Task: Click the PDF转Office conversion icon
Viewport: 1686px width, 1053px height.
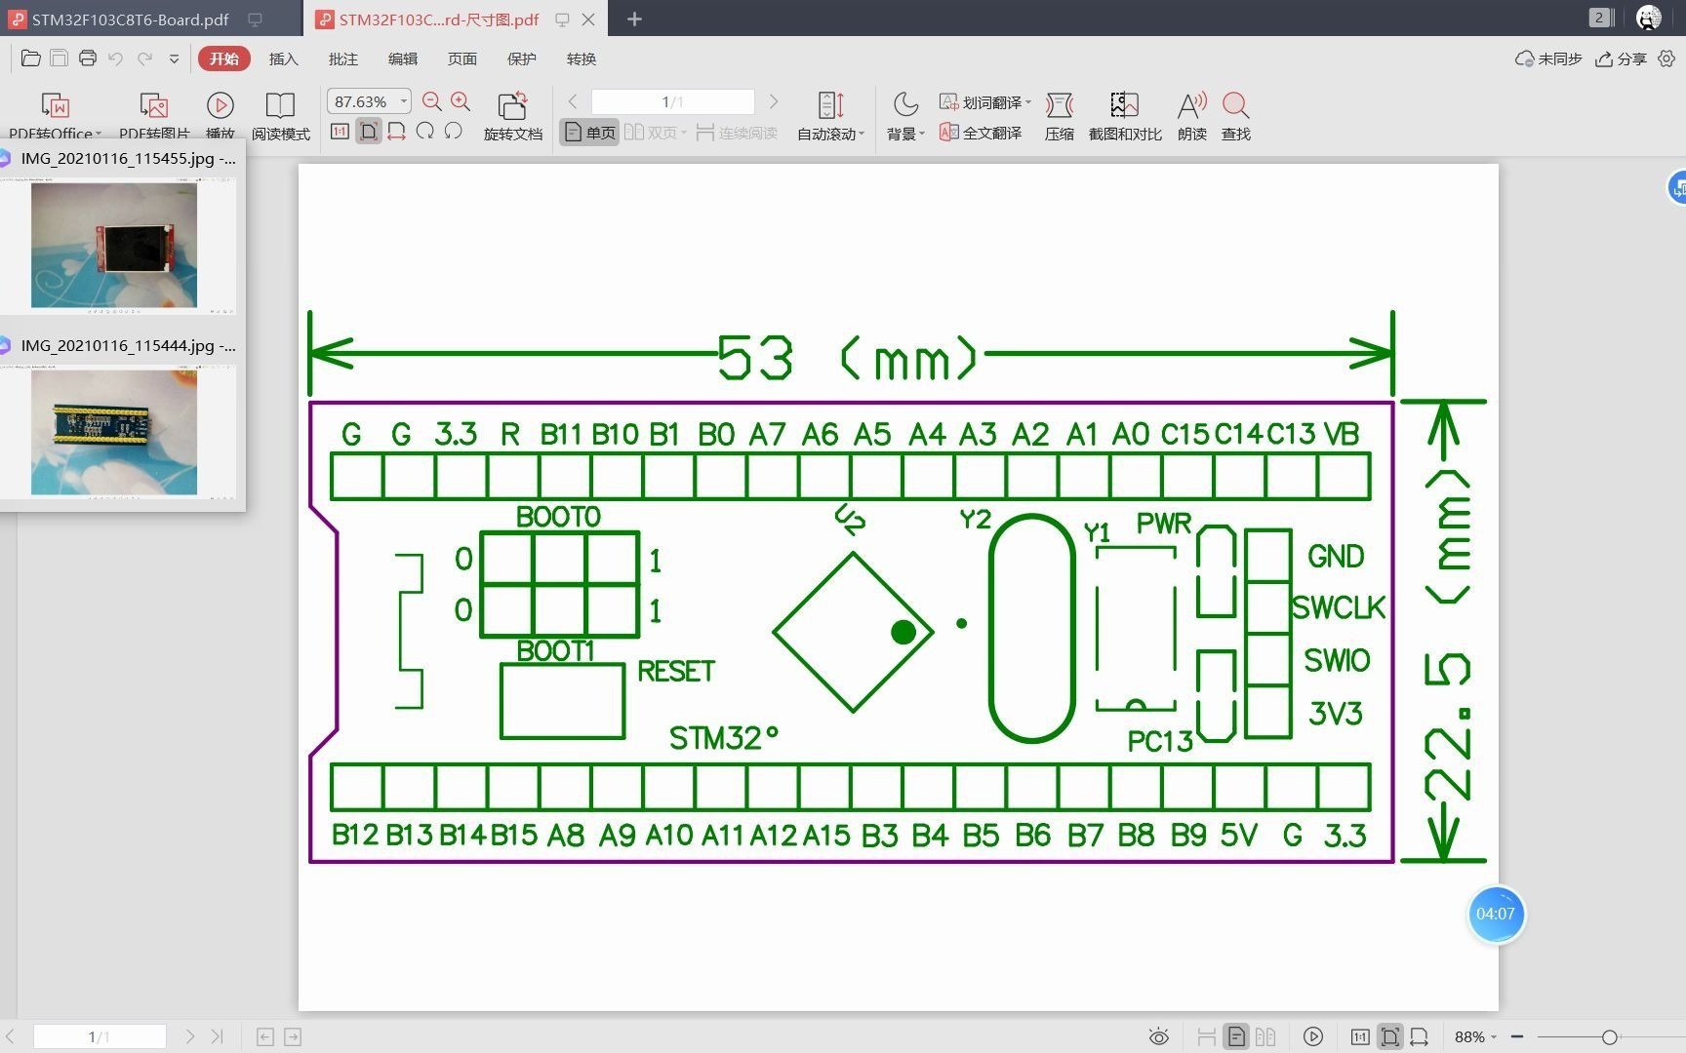Action: [55, 105]
